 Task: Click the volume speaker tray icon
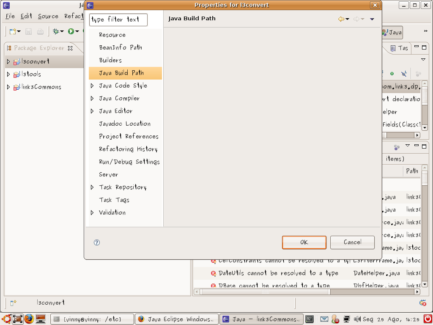[x=357, y=319]
